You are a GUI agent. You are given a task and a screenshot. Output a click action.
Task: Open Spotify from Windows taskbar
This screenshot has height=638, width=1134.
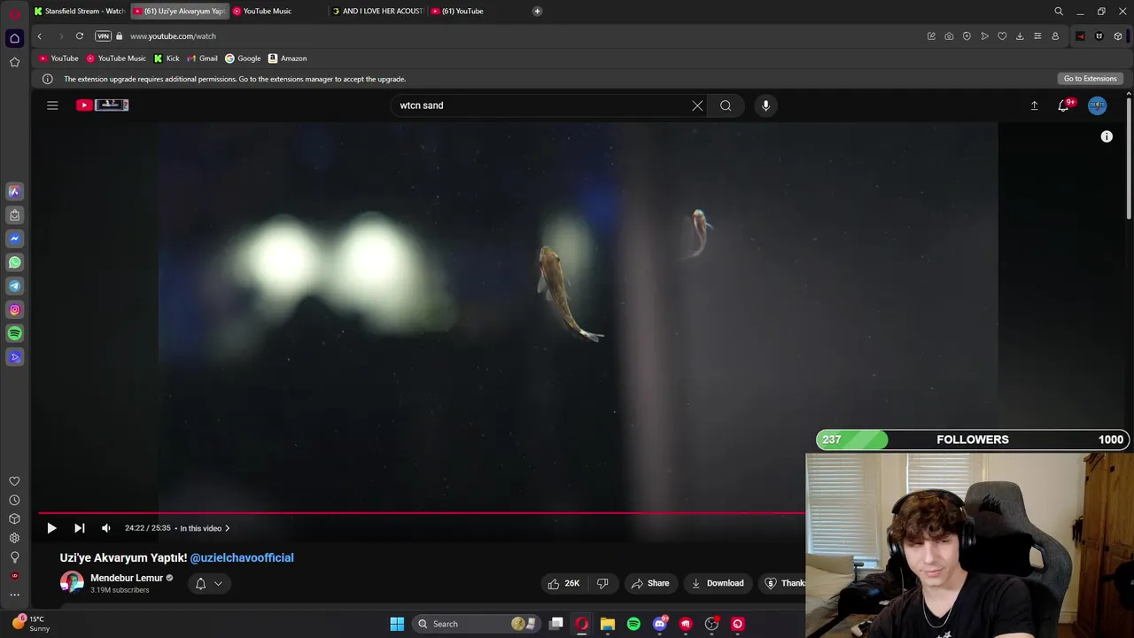click(x=633, y=624)
